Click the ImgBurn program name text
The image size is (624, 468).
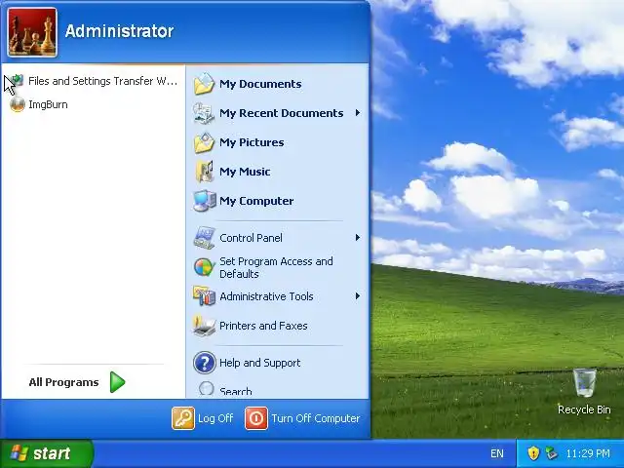click(x=48, y=104)
